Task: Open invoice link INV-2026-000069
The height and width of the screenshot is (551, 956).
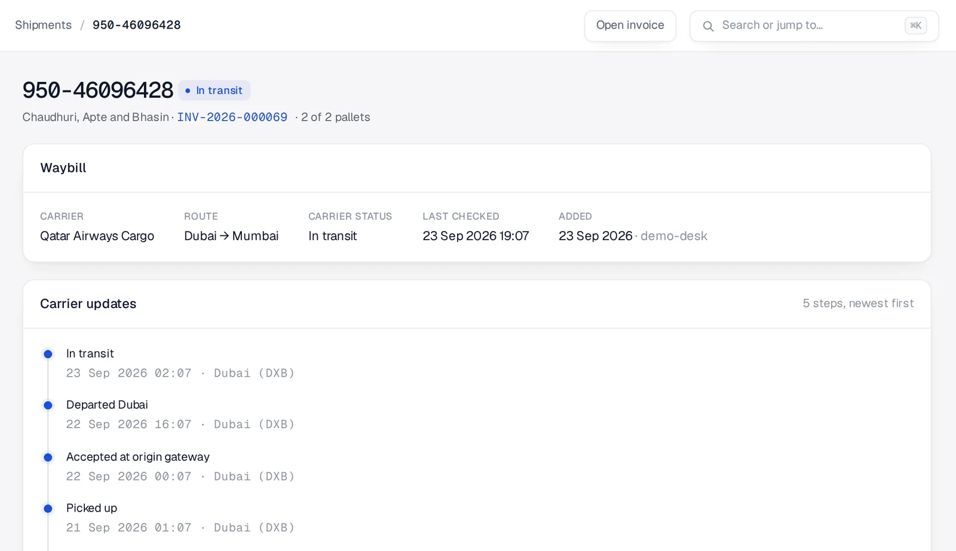Action: (232, 117)
